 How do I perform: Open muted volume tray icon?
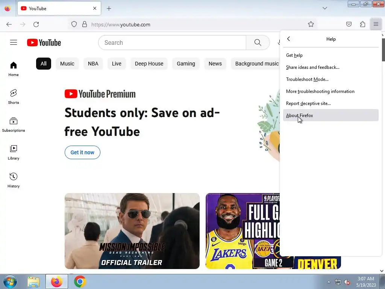(x=347, y=282)
